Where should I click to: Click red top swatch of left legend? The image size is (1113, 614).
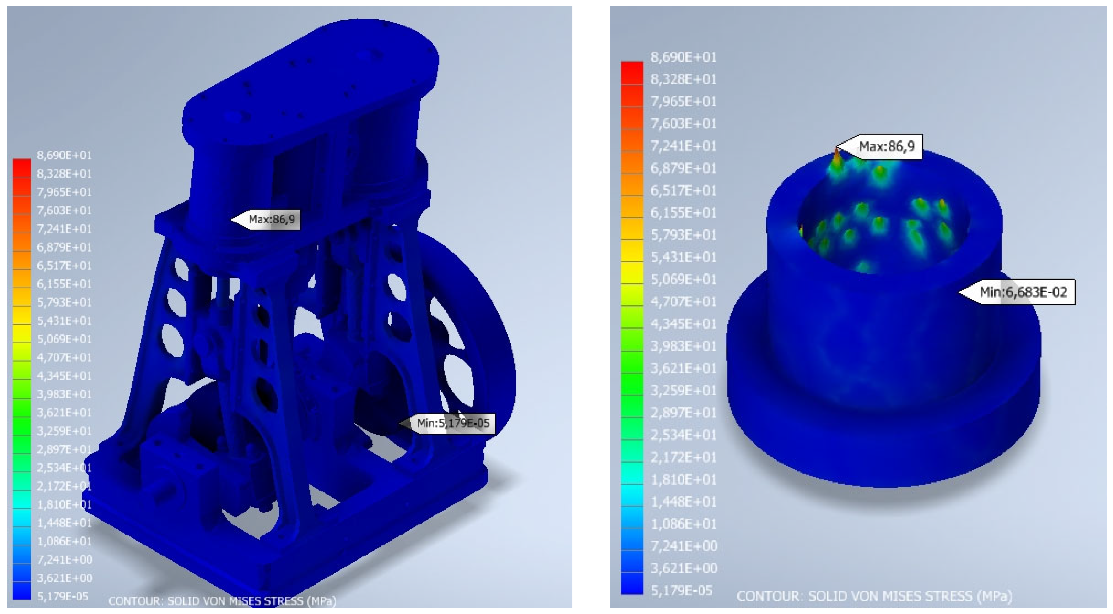pos(22,168)
